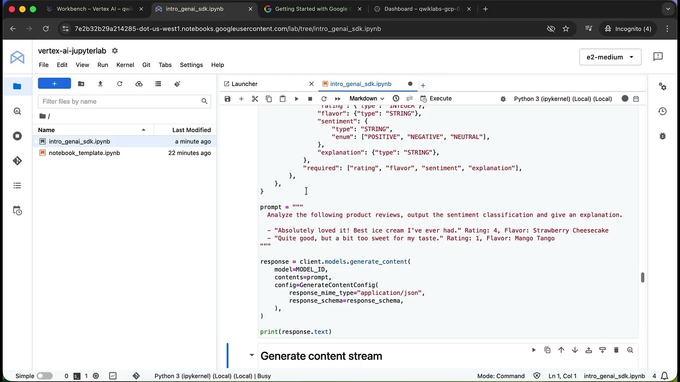Add a new launcher tab

(423, 85)
